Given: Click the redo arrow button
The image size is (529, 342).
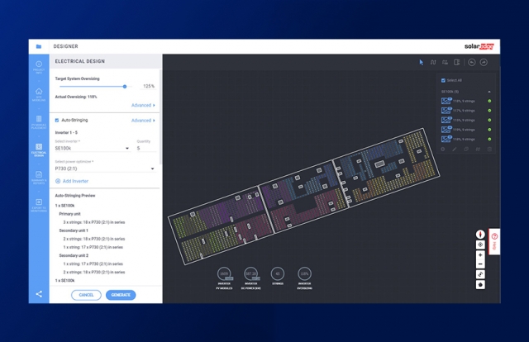Looking at the screenshot, I should coord(484,62).
